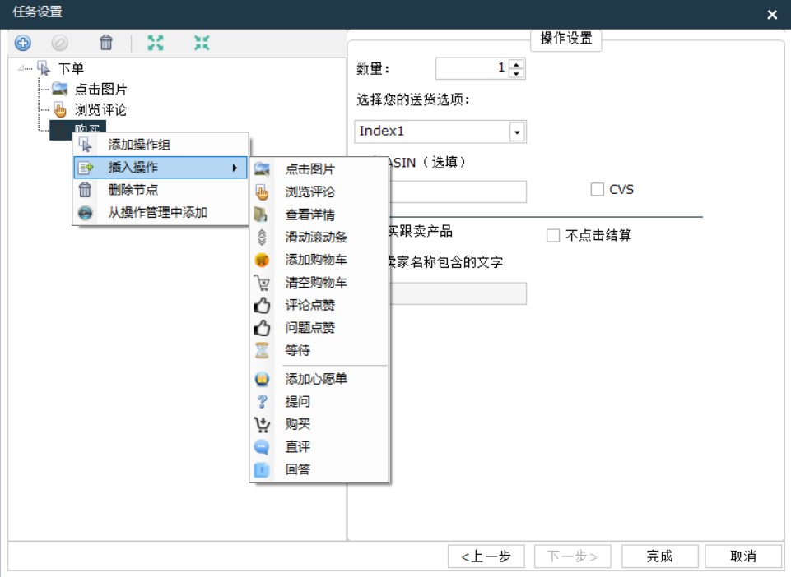Viewport: 791px width, 577px height.
Task: Insert the 评论点赞 operation
Action: tap(319, 306)
